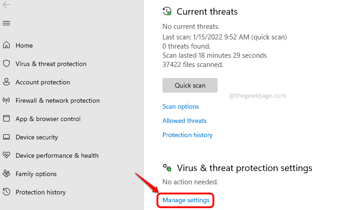352x210 pixels.
Task: Click the Family options people icon
Action: (6, 173)
